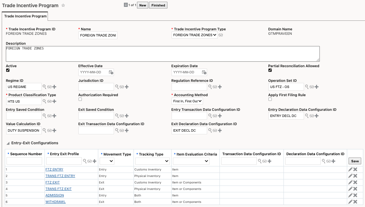Edit the FTZ EXIT row pencil icon

tap(350, 182)
